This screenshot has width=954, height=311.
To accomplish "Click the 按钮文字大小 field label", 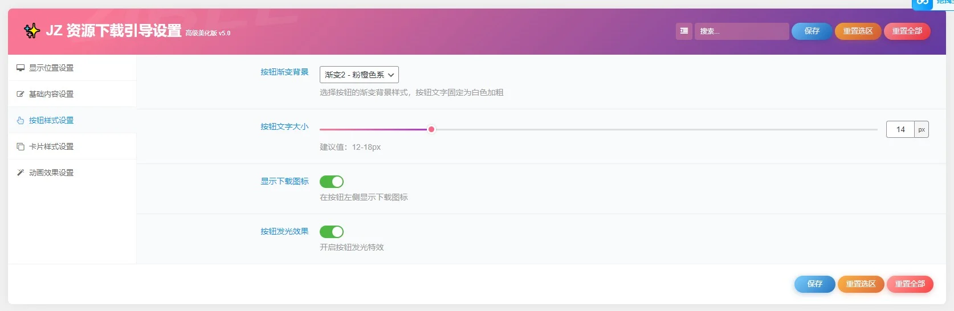I will 284,126.
